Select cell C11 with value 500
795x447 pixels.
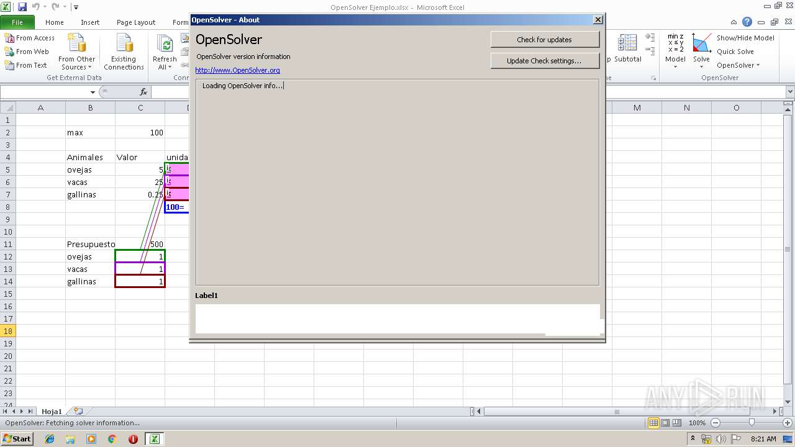[x=140, y=244]
